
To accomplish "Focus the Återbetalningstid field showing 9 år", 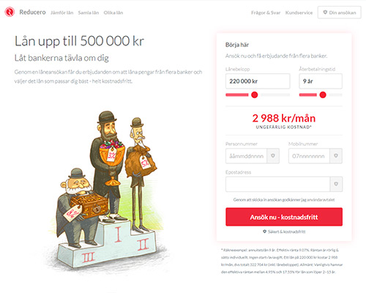I will coord(321,81).
